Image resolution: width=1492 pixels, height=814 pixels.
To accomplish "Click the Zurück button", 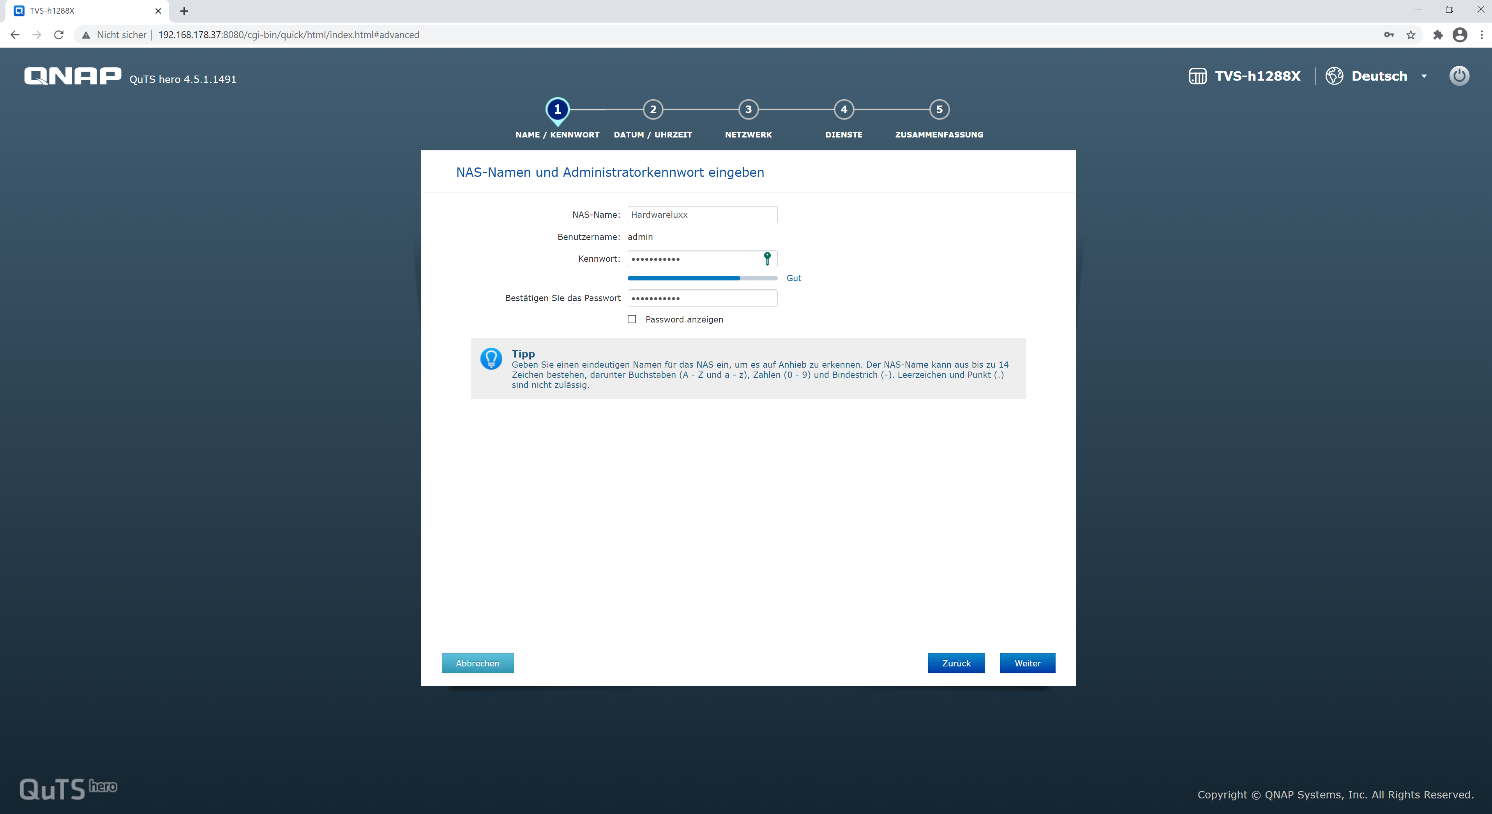I will [956, 663].
